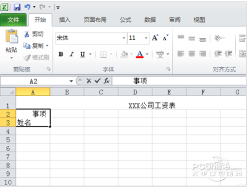
Task: Open Customize Quick Access Toolbar dropdown
Action: click(58, 7)
